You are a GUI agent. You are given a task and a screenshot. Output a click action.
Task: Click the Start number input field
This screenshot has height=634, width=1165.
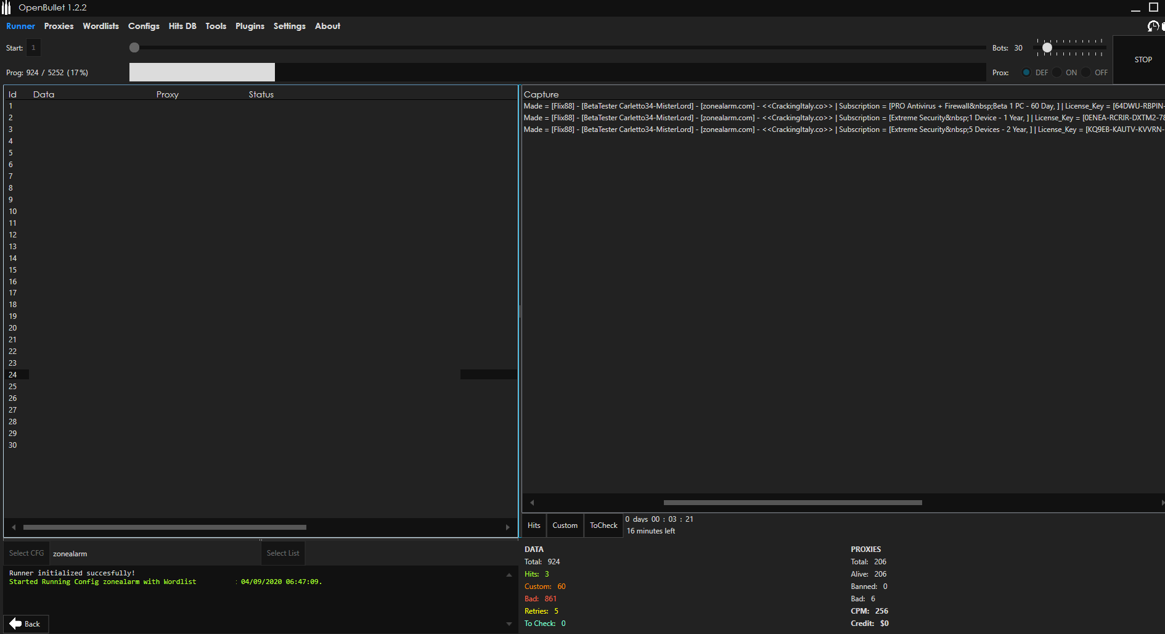pos(34,47)
